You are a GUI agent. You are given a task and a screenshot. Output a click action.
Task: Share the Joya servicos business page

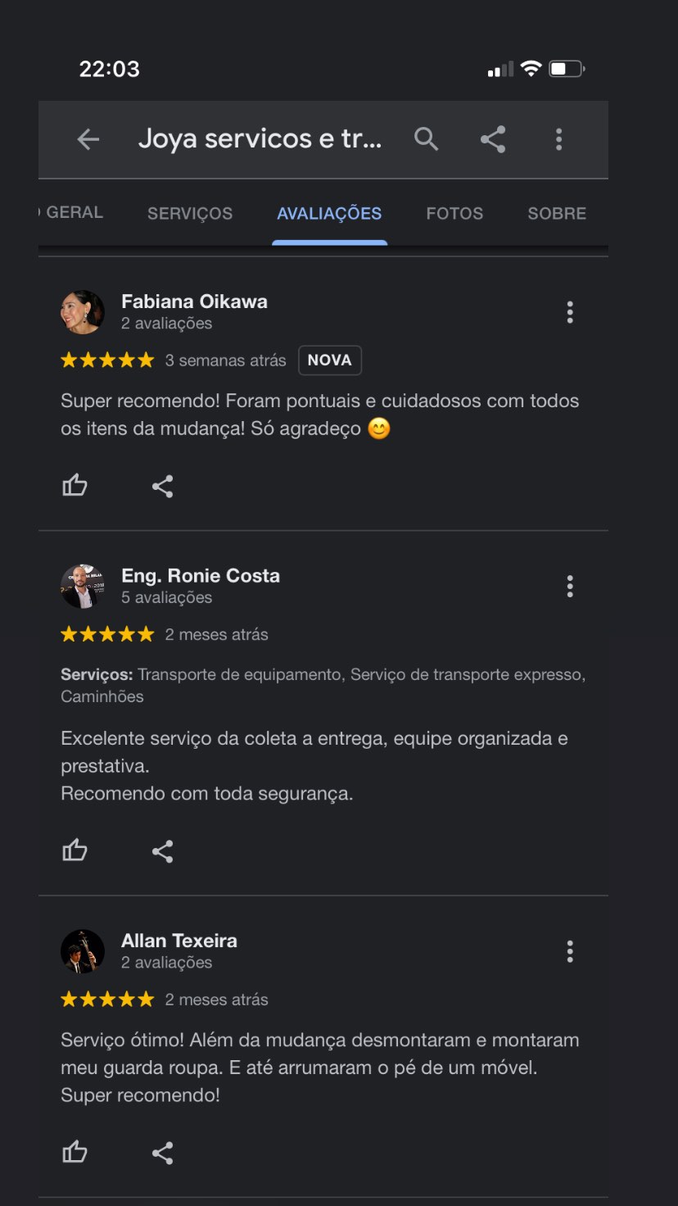tap(493, 139)
